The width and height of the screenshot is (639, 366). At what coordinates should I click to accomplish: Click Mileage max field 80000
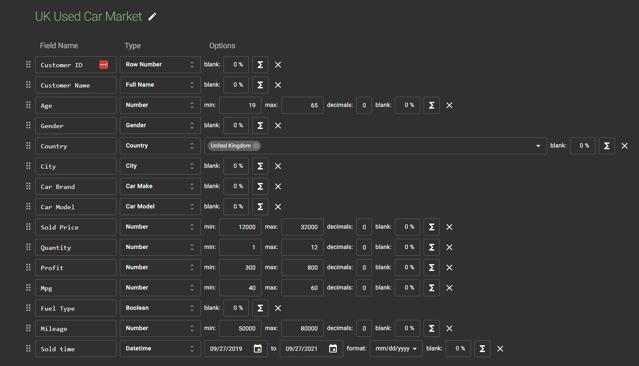[303, 328]
